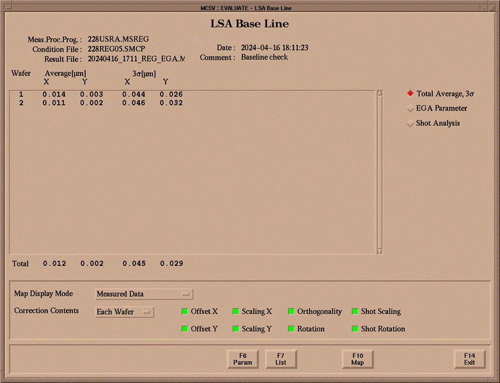Click the LSA Base Line heading
500x383 pixels.
pos(250,24)
